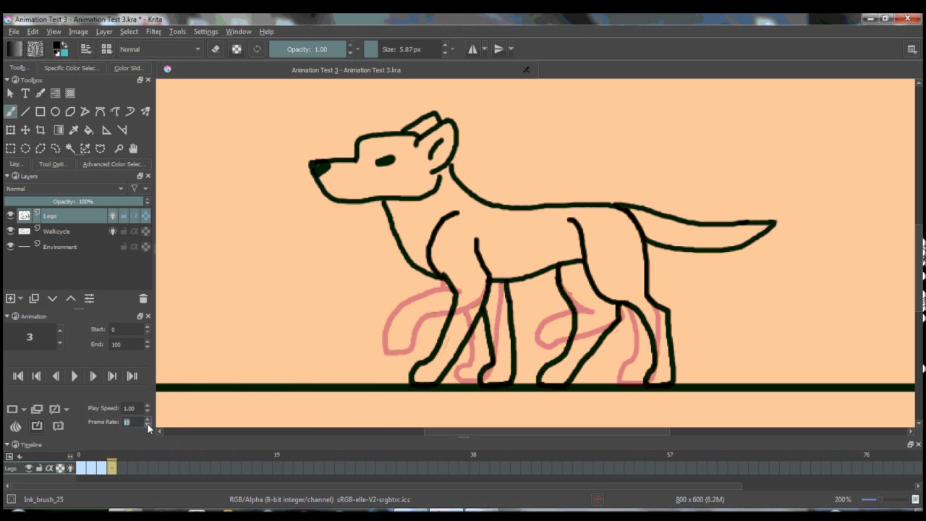Move layer down with down arrow
The width and height of the screenshot is (926, 521).
point(52,298)
